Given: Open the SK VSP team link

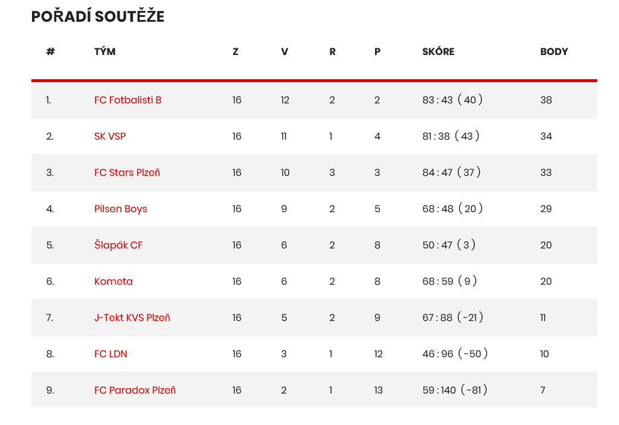Looking at the screenshot, I should [x=110, y=137].
